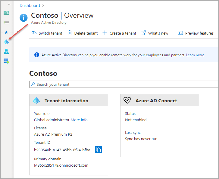
Task: Open the Learn more link in banner
Action: (195, 55)
